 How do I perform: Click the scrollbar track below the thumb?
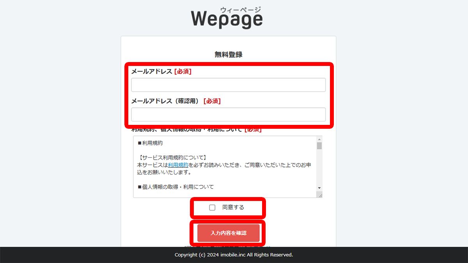[x=319, y=168]
